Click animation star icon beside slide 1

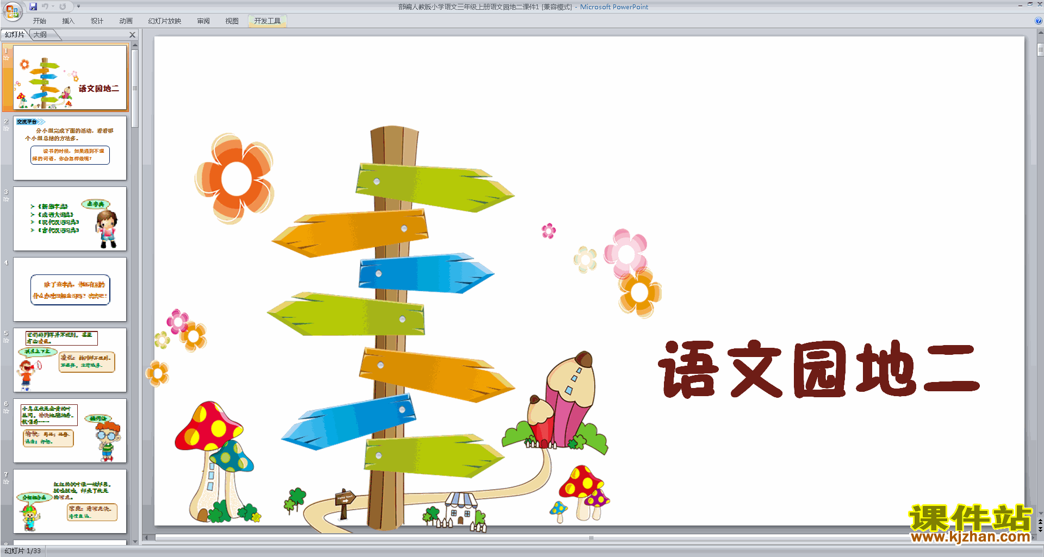click(7, 58)
